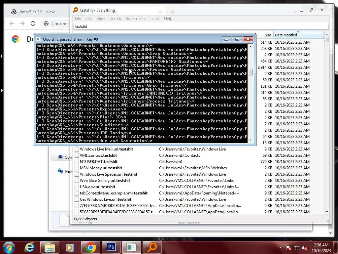Click the Chrome logo on downloads page
The width and height of the screenshot is (338, 254).
pyautogui.click(x=15, y=39)
